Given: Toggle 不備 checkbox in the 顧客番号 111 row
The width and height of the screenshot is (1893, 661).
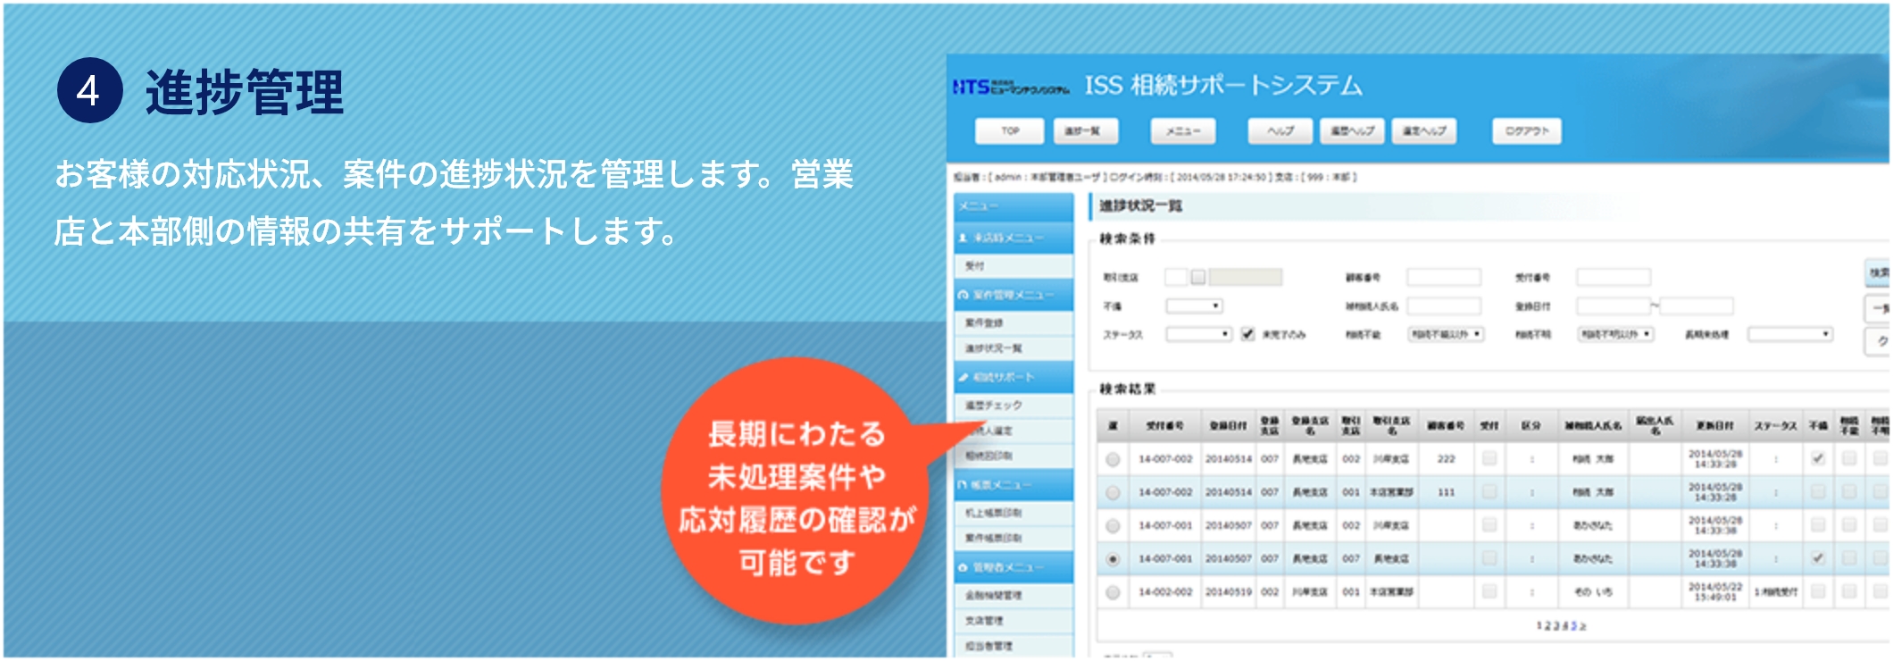Looking at the screenshot, I should pyautogui.click(x=1817, y=491).
